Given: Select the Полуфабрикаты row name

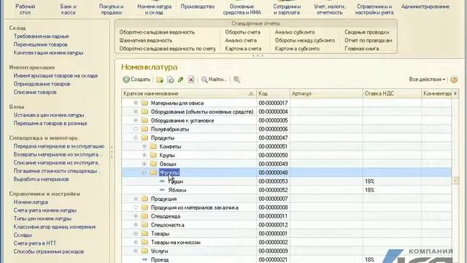Looking at the screenshot, I should click(170, 129).
